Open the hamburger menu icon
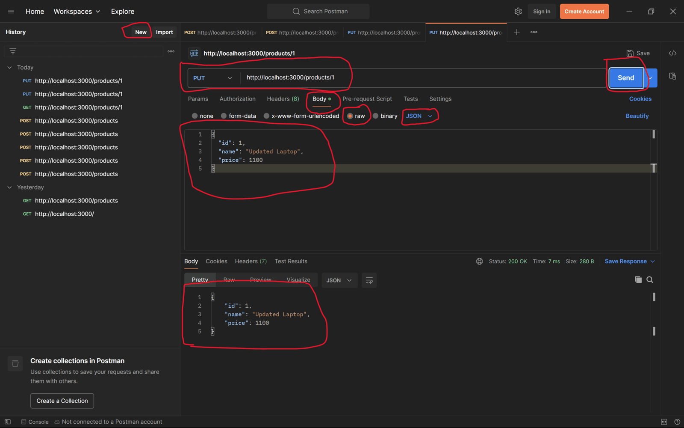Image resolution: width=684 pixels, height=428 pixels. pos(11,12)
